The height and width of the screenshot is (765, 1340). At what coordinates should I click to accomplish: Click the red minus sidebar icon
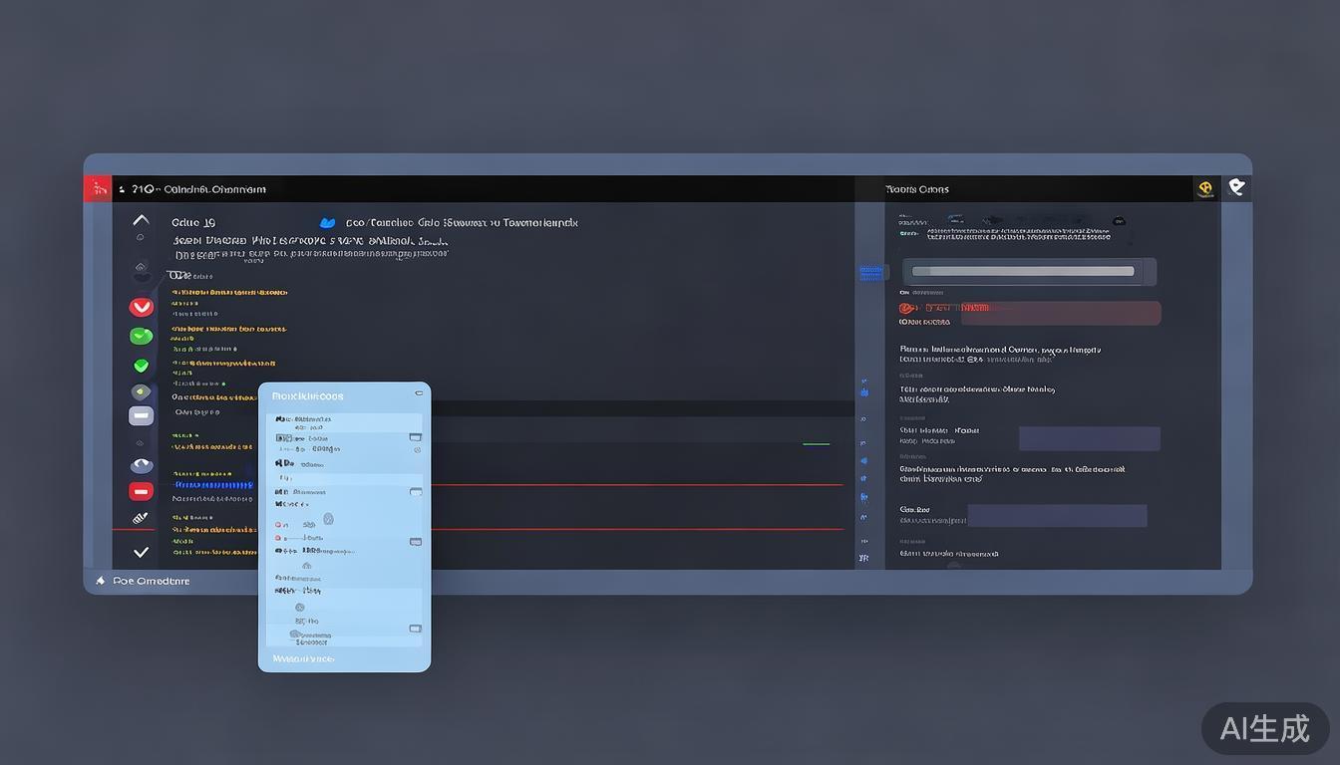tap(141, 491)
